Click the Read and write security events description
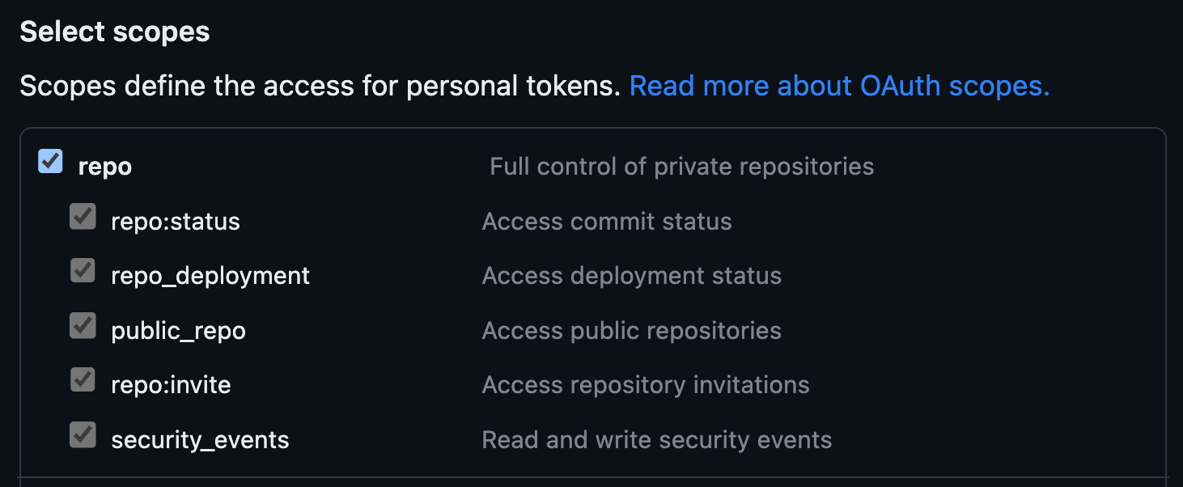This screenshot has height=487, width=1183. point(657,439)
